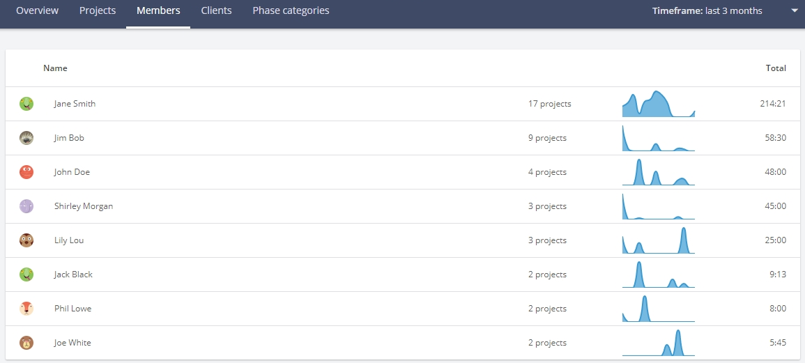Open the Clients tab
The image size is (805, 363).
point(216,10)
